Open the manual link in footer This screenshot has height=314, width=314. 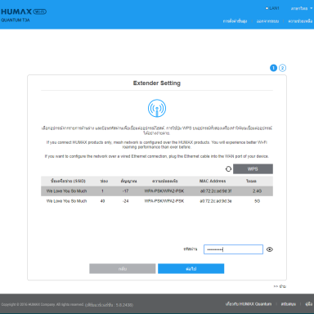pyautogui.click(x=308, y=304)
